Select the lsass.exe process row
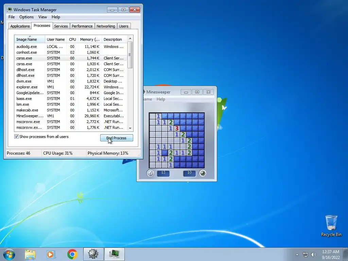348x261 pixels. tap(71, 99)
